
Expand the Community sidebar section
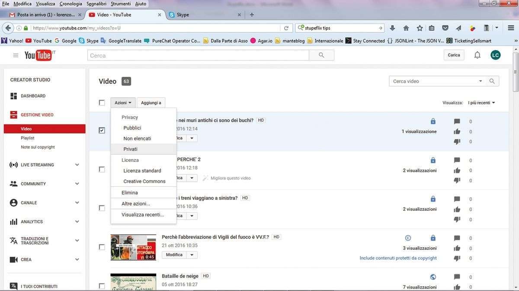[77, 184]
